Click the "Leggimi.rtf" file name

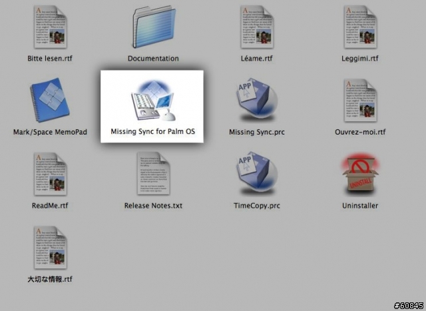coord(360,59)
